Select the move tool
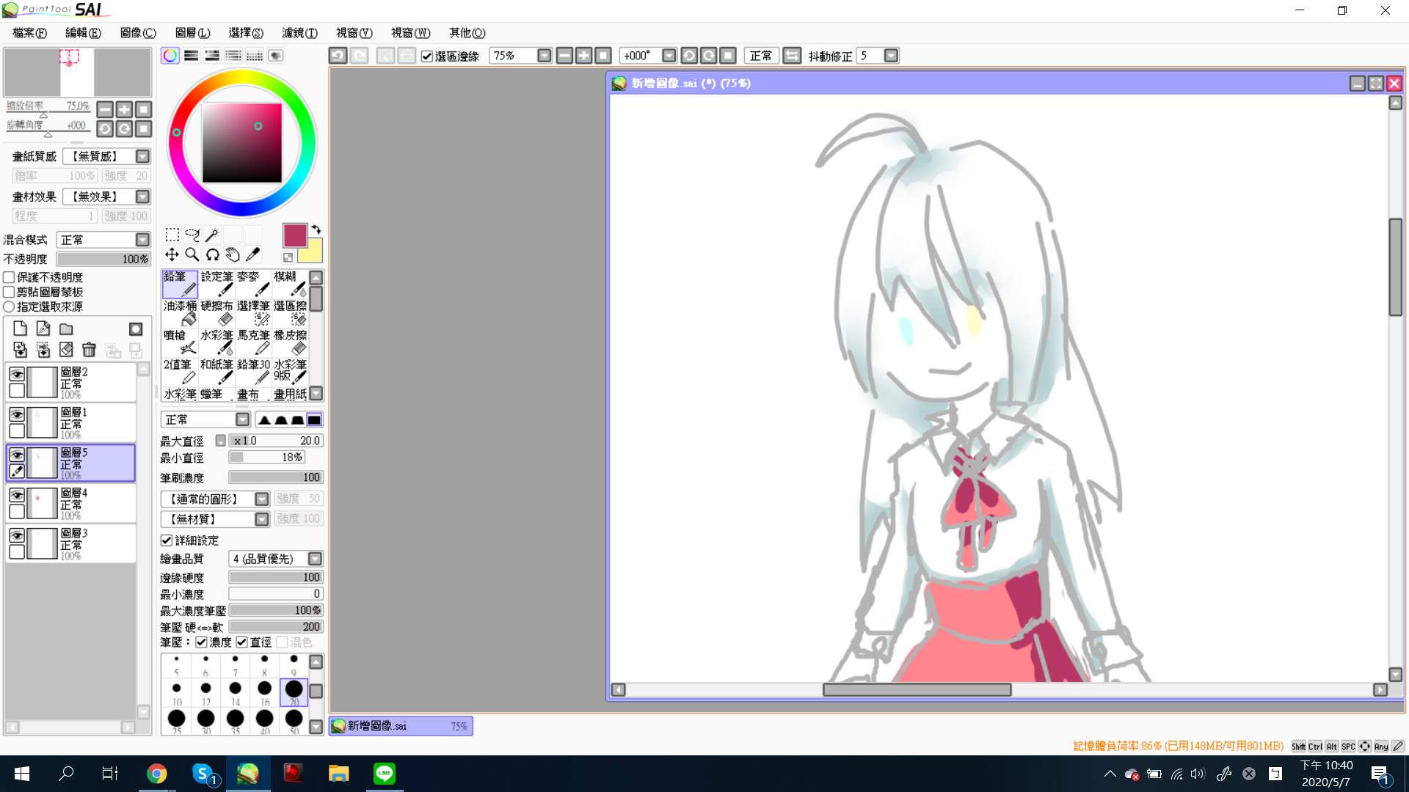The height and width of the screenshot is (792, 1409). (172, 254)
